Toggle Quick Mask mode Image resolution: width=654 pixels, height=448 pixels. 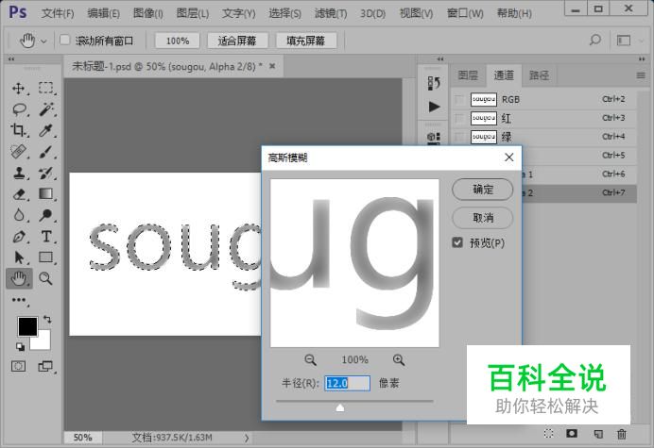click(18, 366)
